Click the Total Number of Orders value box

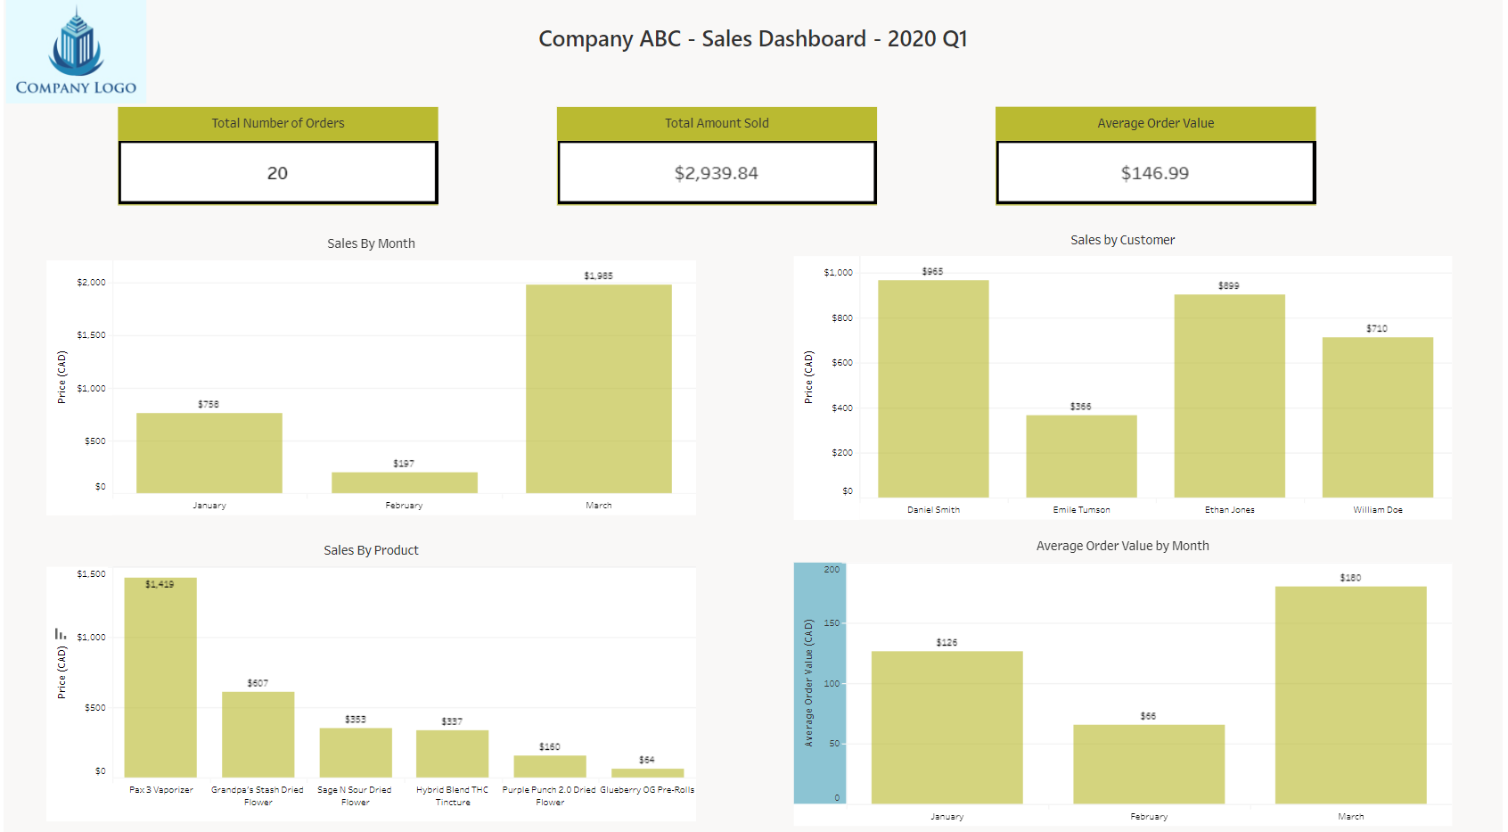tap(277, 173)
